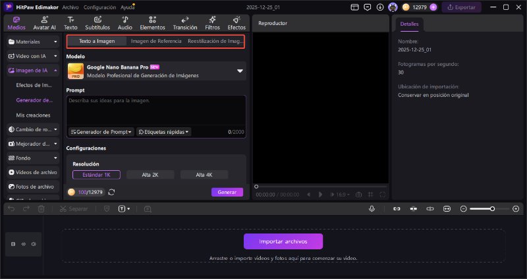Toggle timeline track visibility eye
This screenshot has width=527, height=279.
tap(24, 244)
